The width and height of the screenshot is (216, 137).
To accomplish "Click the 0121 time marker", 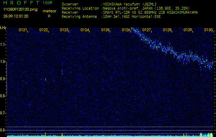I will coord(23,30).
